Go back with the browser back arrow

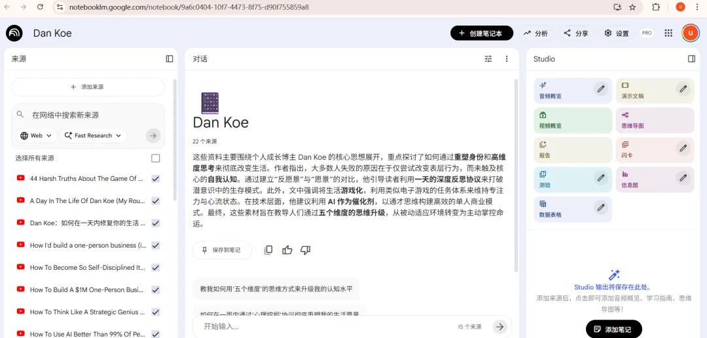(7, 7)
